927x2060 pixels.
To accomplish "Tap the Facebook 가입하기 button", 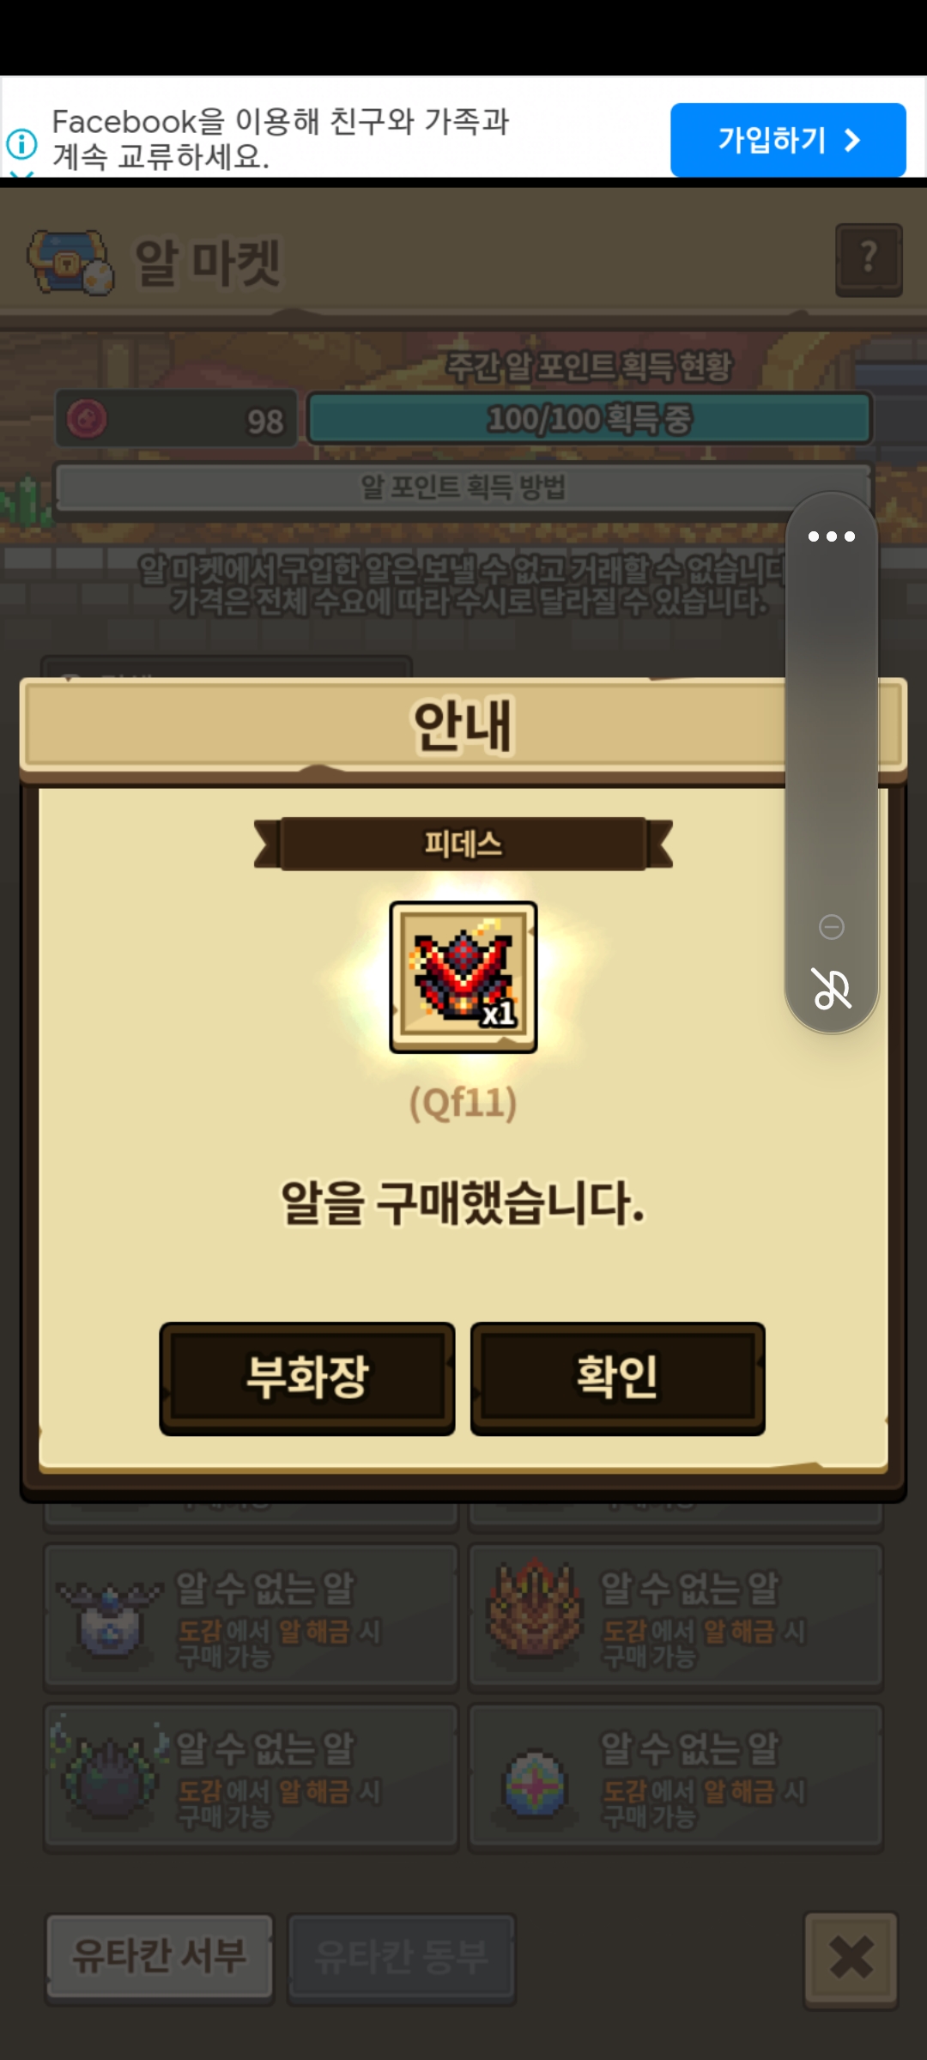I will click(x=788, y=140).
